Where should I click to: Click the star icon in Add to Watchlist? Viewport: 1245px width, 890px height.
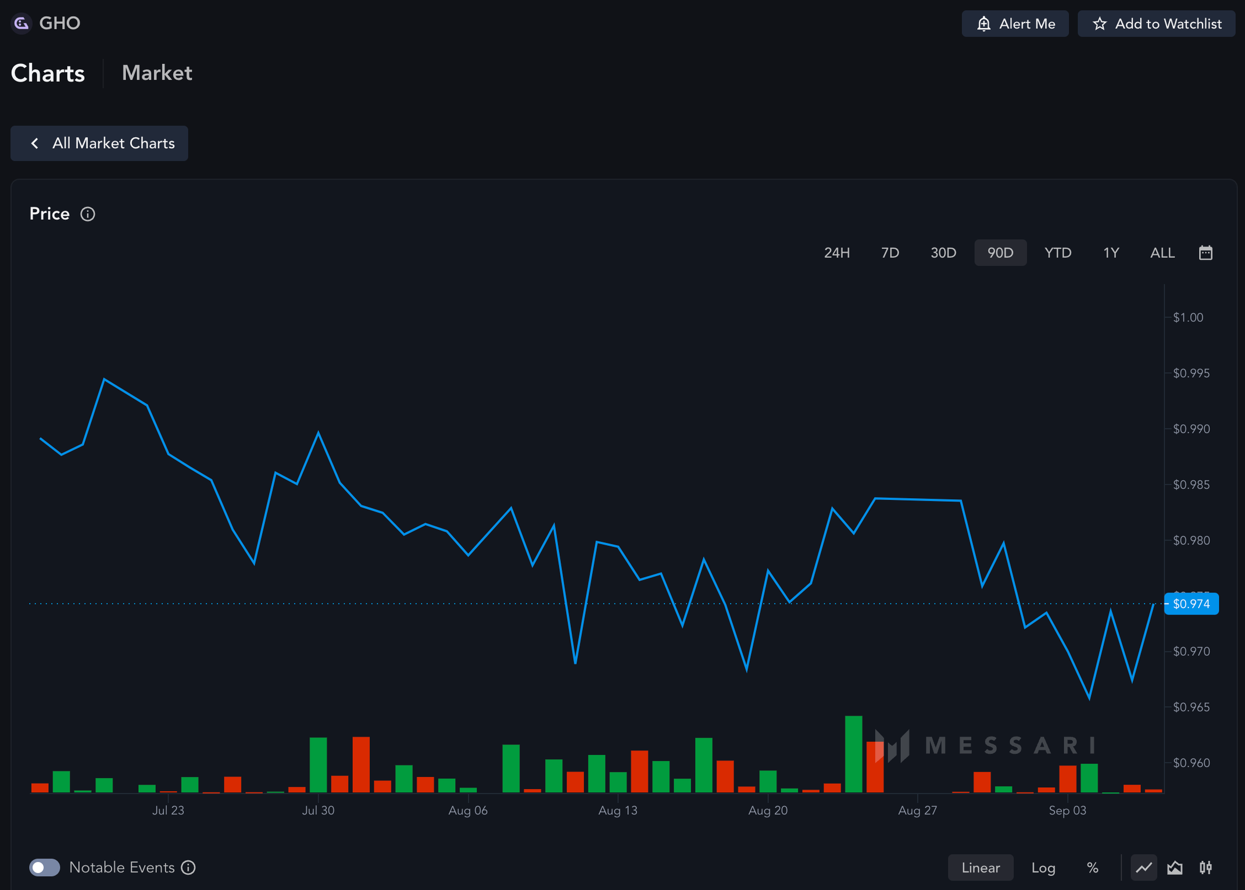pyautogui.click(x=1099, y=24)
